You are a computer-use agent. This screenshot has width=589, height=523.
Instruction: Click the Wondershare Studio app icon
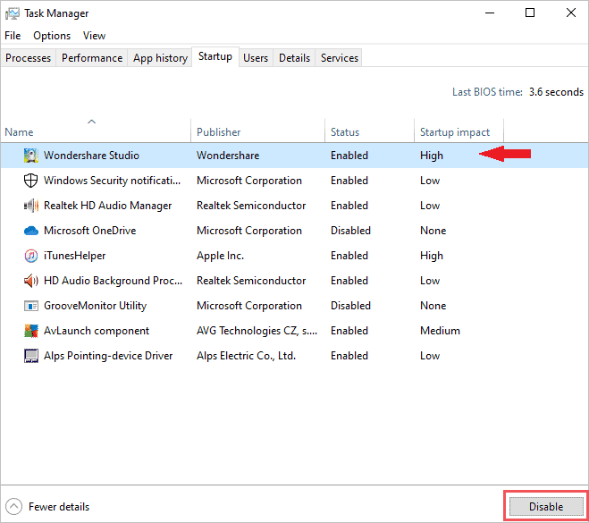[x=30, y=156]
